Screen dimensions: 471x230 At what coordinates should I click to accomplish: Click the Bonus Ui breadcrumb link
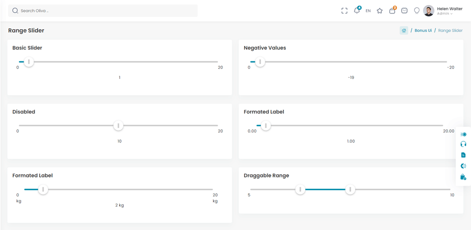coord(423,30)
